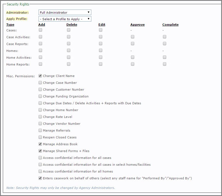
Task: Uncheck Enters casework on behalf of others
Action: click(x=40, y=178)
